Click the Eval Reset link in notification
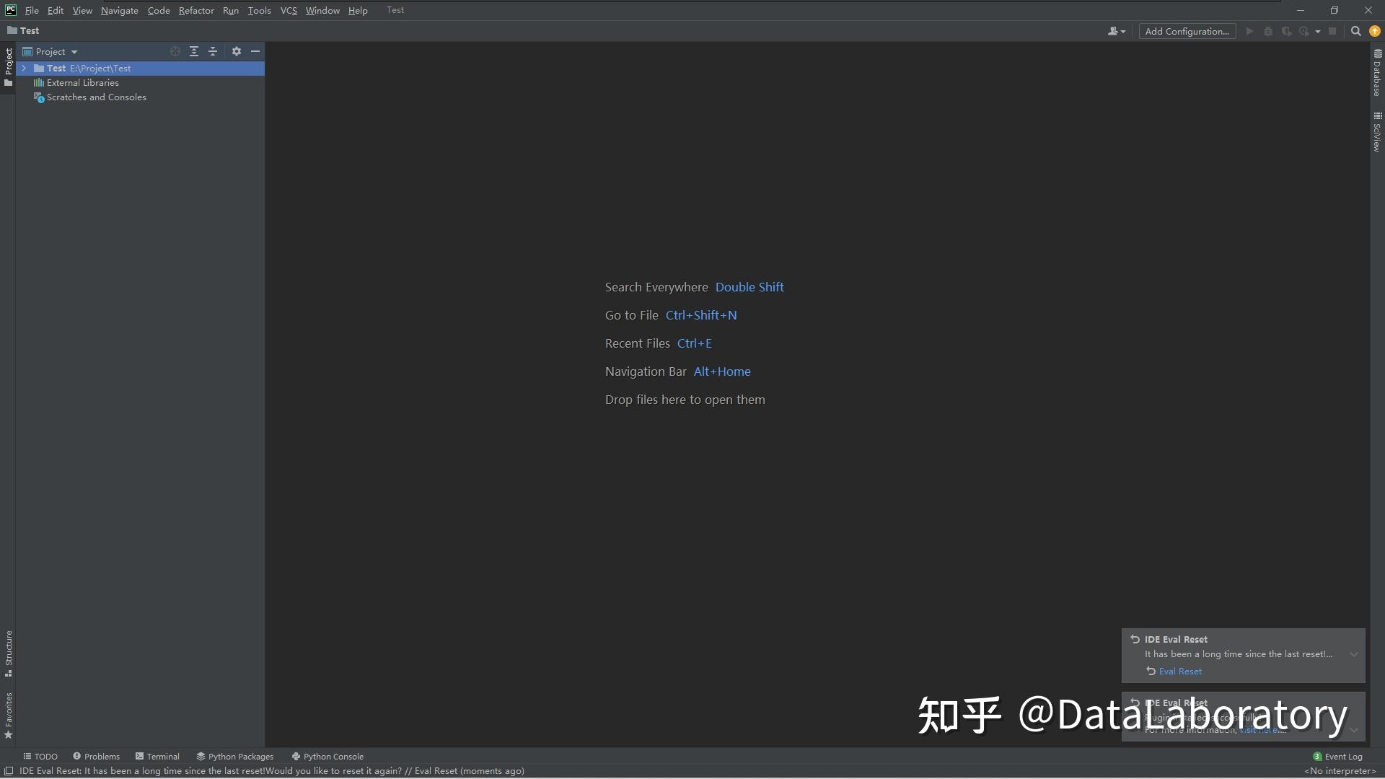 [x=1180, y=671]
